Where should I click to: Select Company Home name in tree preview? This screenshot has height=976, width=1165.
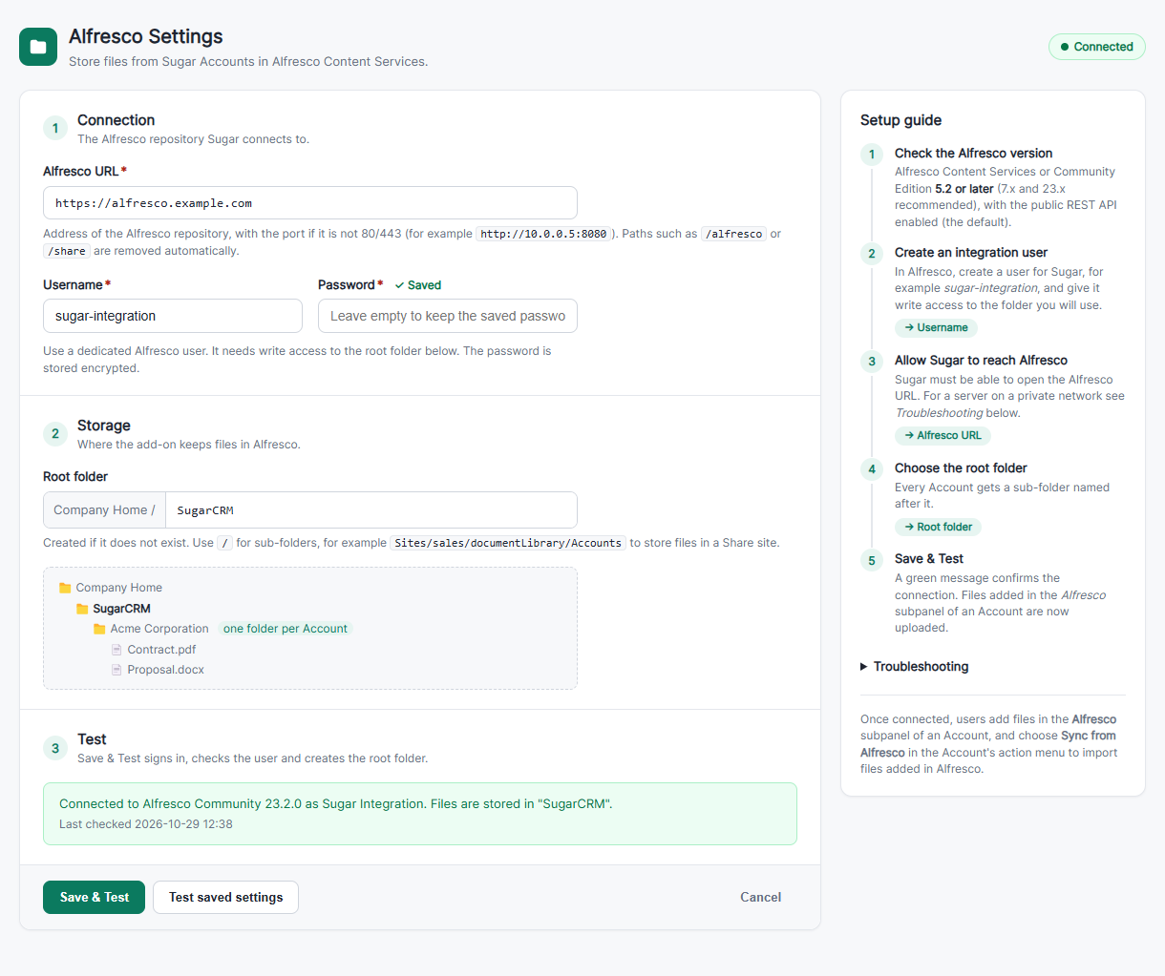point(119,588)
